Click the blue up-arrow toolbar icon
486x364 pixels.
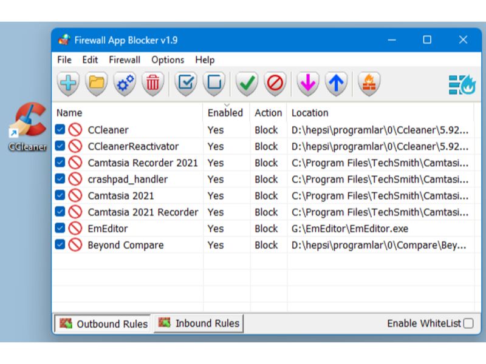(336, 84)
